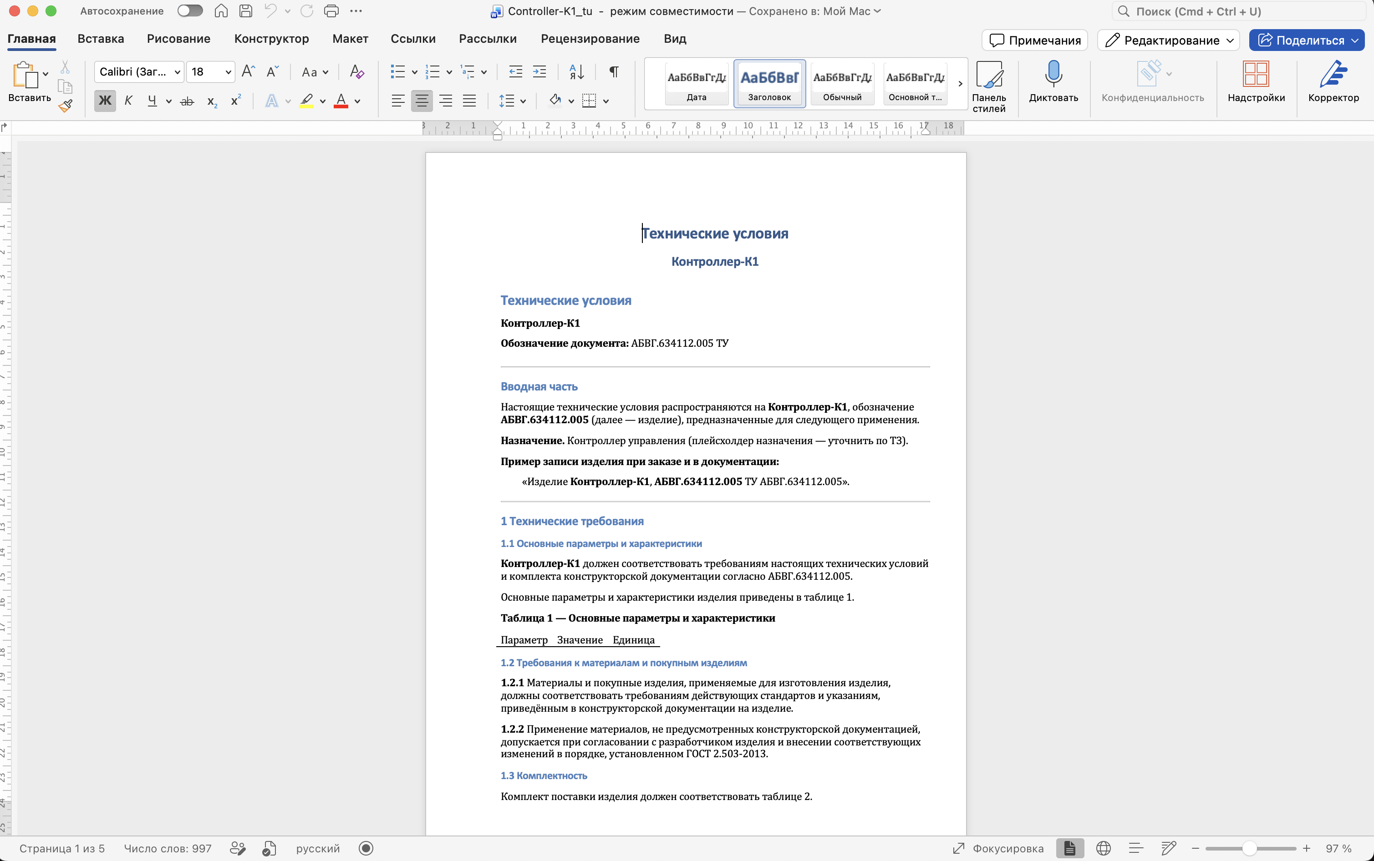Redo the last action
The height and width of the screenshot is (861, 1374).
tap(307, 11)
